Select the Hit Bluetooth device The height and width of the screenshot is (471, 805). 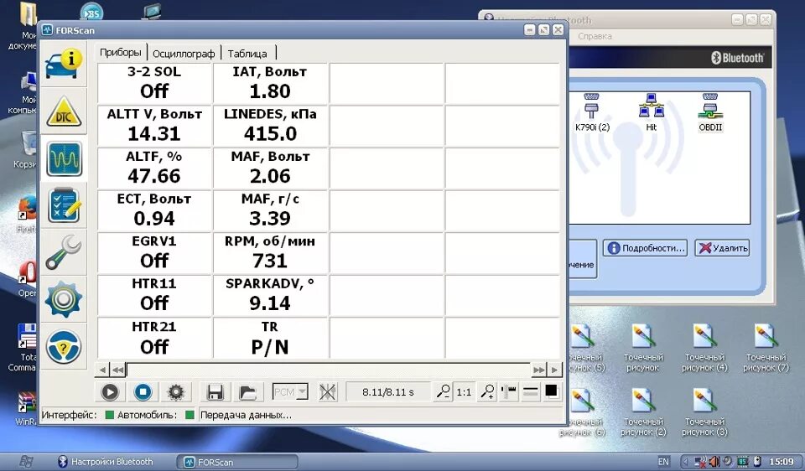coord(651,112)
